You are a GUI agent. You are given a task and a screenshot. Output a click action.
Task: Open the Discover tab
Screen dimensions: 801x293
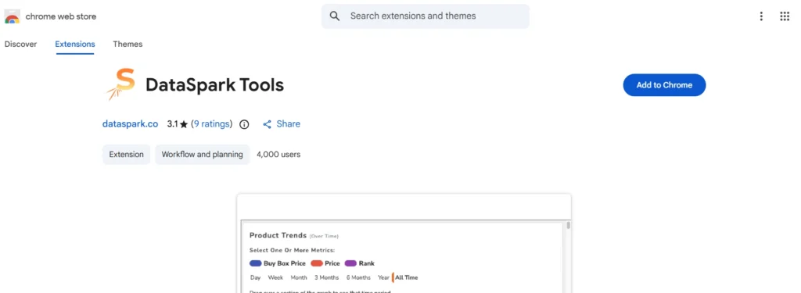click(x=20, y=44)
